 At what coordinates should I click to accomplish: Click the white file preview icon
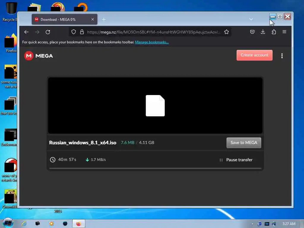click(155, 106)
